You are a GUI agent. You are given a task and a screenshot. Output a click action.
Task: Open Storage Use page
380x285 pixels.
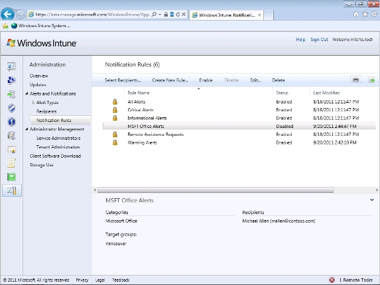pos(41,165)
